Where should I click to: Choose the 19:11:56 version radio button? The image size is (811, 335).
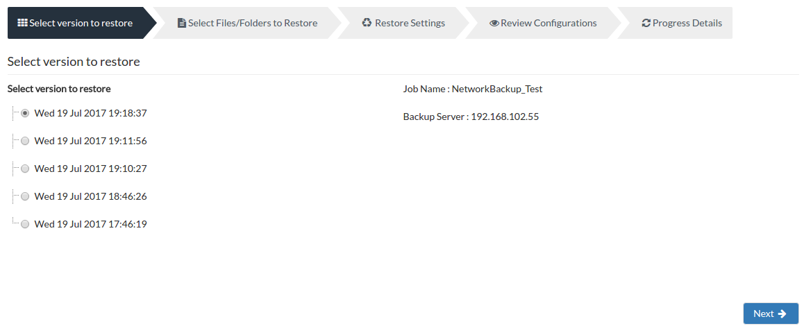25,141
